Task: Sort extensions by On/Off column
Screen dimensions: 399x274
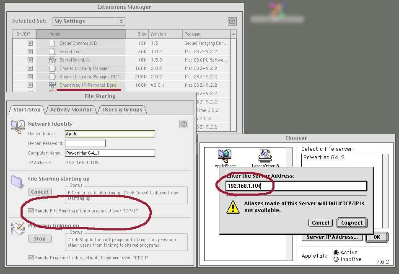Action: coord(24,34)
